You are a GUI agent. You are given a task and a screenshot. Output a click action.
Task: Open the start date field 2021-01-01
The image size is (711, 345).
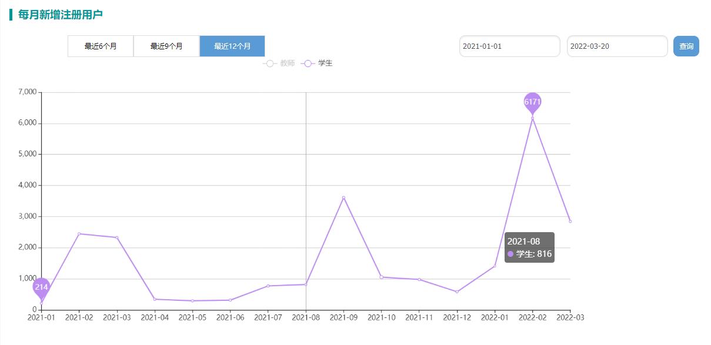pos(509,46)
